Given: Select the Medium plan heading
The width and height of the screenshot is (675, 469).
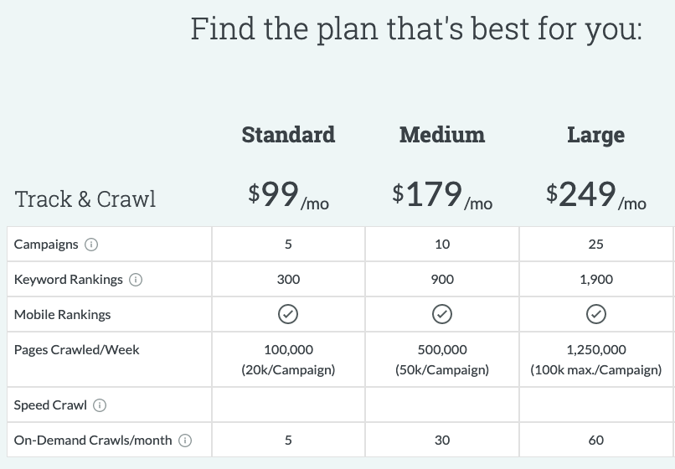Looking at the screenshot, I should click(442, 135).
